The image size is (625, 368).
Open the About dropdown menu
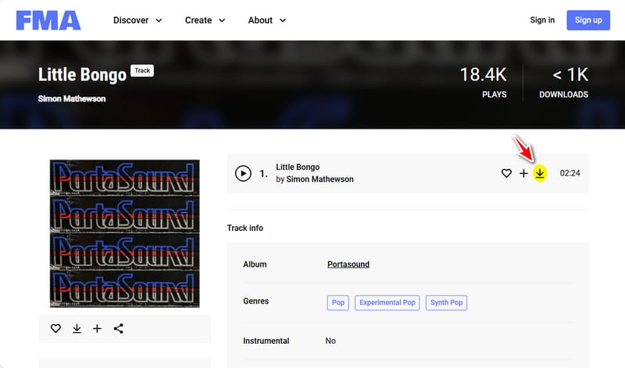point(266,20)
